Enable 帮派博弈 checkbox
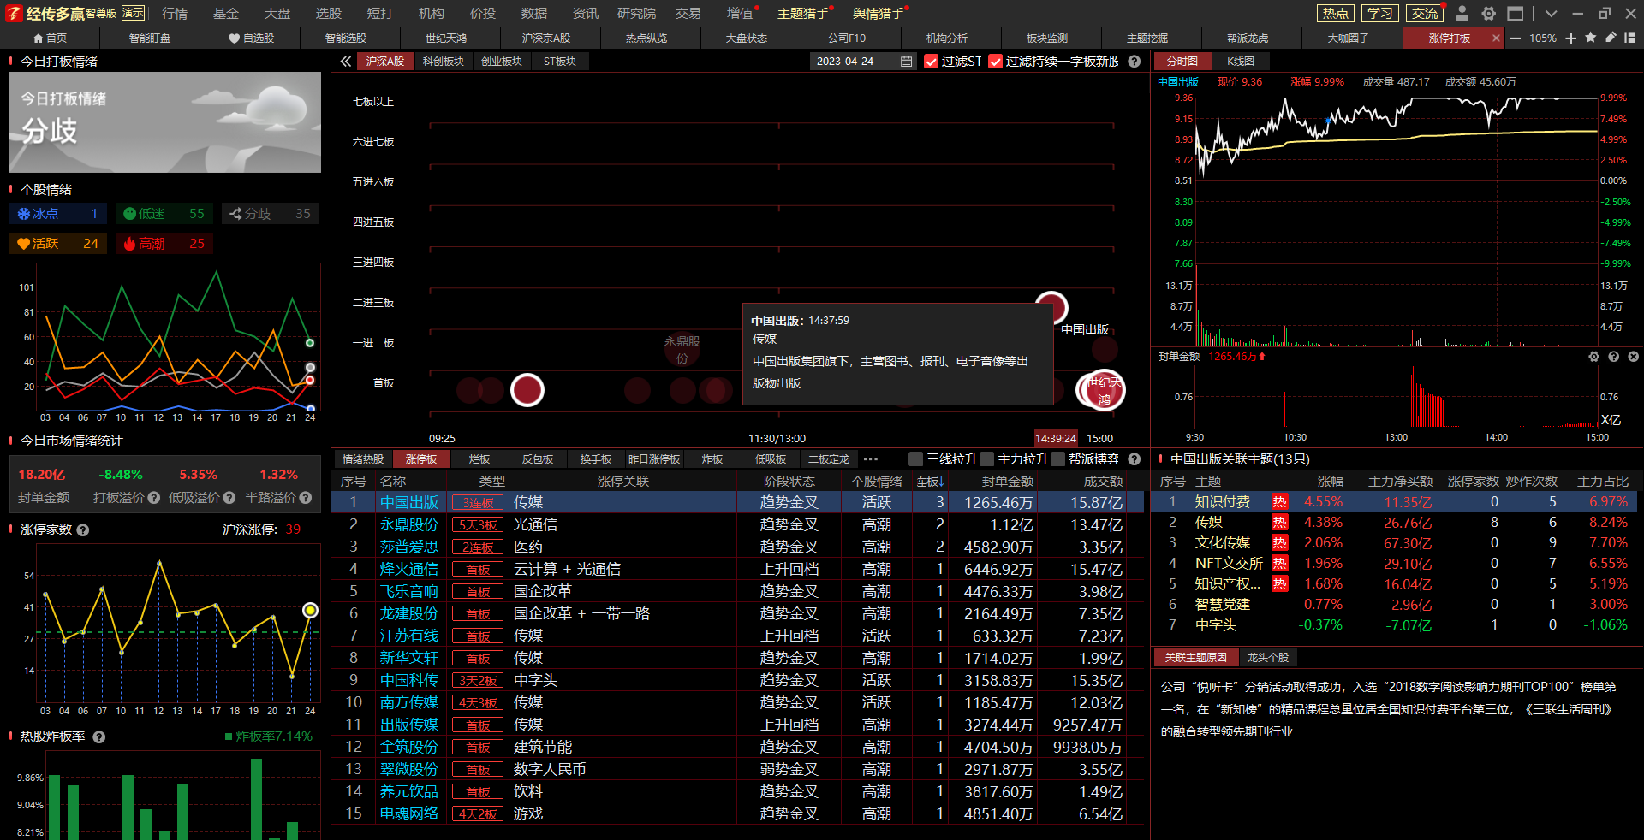1644x840 pixels. pyautogui.click(x=1057, y=459)
